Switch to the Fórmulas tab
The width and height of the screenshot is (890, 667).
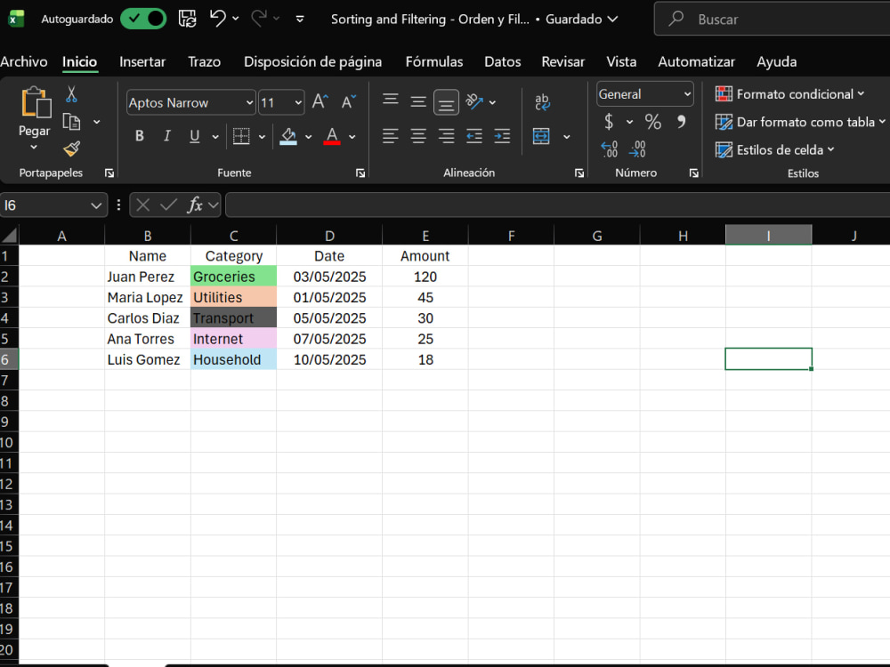[434, 62]
